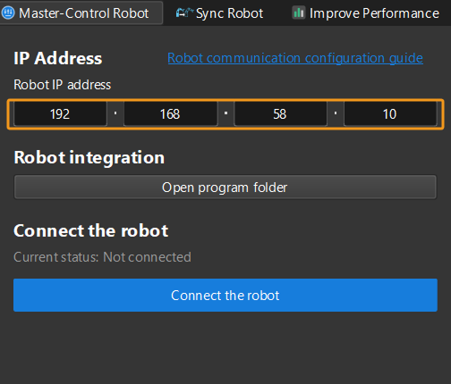Screen dimensions: 451x384
Task: Select the second IP octet field showing 168
Action: point(170,114)
